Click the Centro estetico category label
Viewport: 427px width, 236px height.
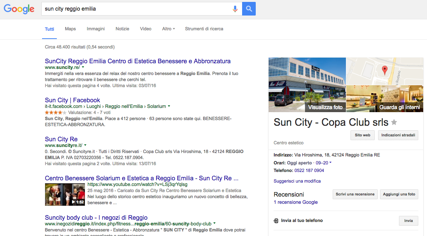(x=288, y=143)
